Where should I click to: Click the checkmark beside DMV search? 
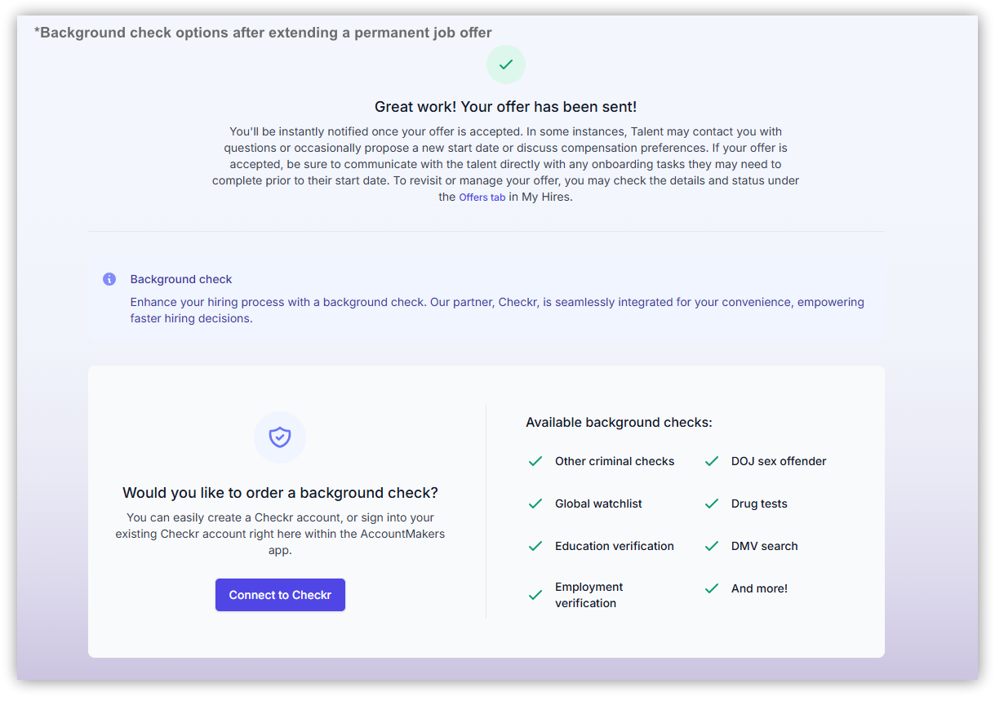click(711, 545)
